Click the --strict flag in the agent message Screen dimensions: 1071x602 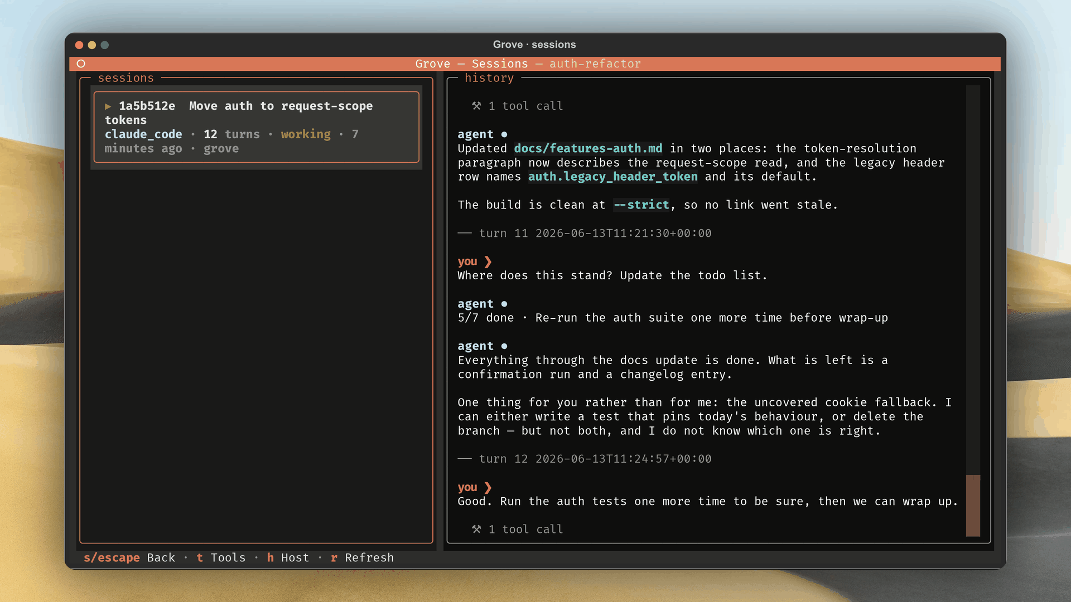pos(641,205)
